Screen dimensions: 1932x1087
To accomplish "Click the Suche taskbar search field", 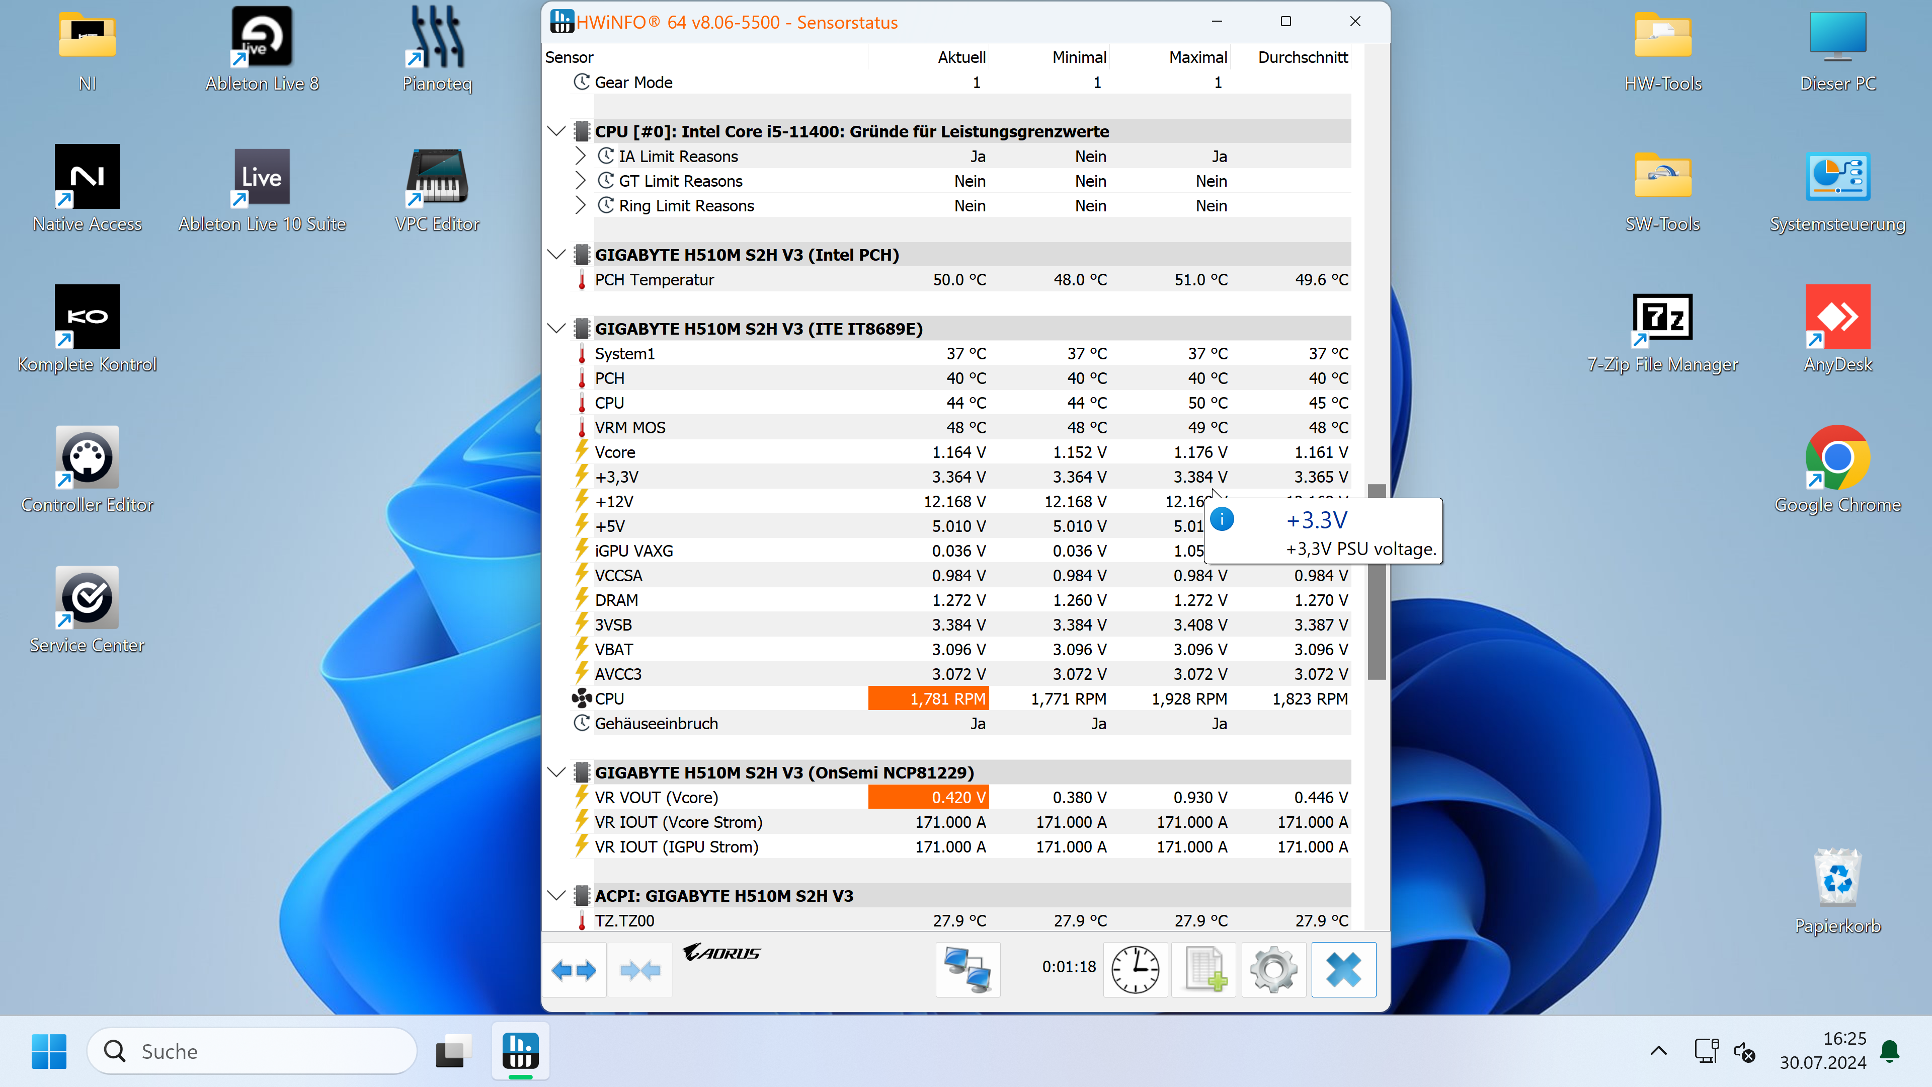I will point(252,1051).
